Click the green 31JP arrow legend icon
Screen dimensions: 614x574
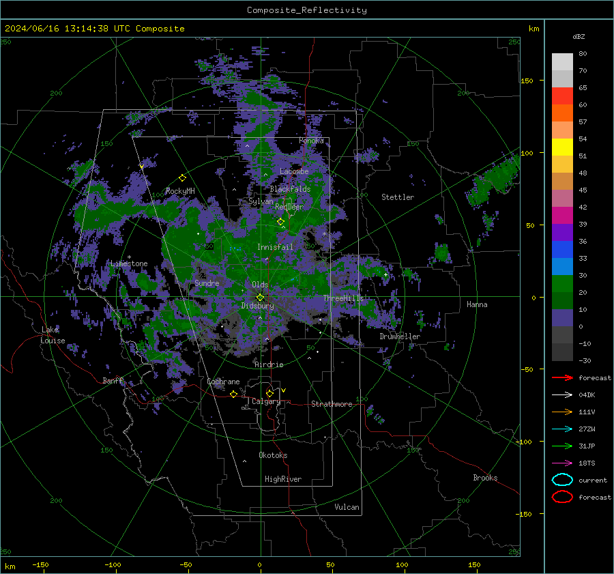pos(562,446)
